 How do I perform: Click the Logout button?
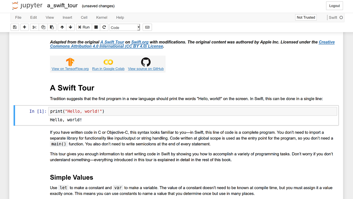click(334, 6)
